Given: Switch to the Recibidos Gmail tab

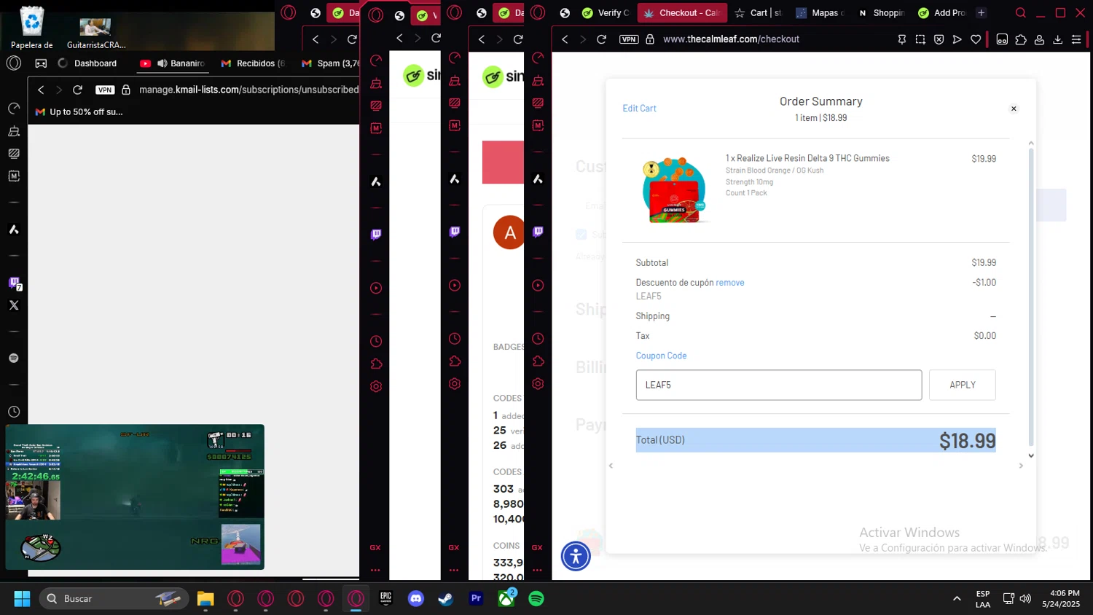Looking at the screenshot, I should [253, 63].
